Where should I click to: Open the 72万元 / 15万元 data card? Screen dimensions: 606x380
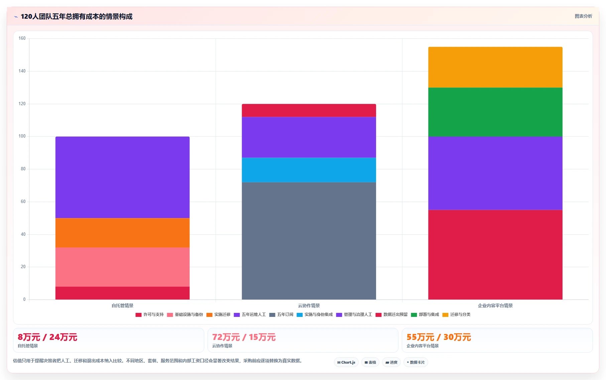[303, 340]
